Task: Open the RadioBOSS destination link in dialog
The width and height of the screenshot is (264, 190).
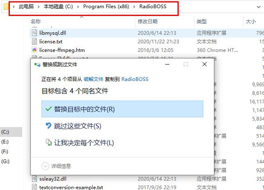Action: (135, 79)
